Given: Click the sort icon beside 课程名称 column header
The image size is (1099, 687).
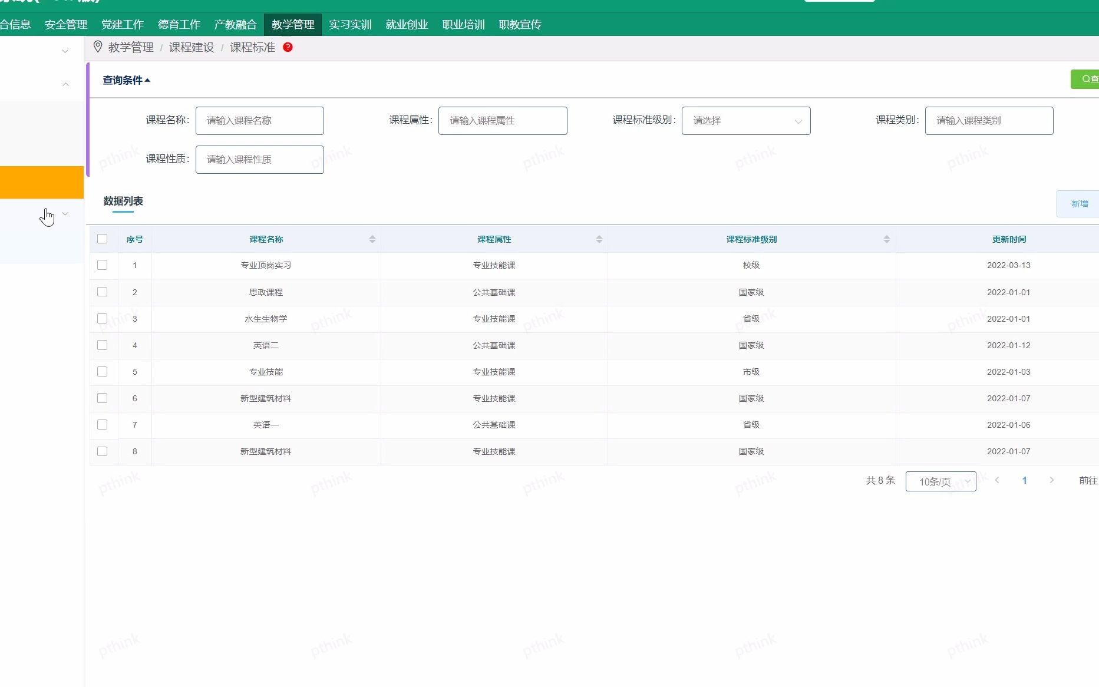Looking at the screenshot, I should tap(372, 239).
